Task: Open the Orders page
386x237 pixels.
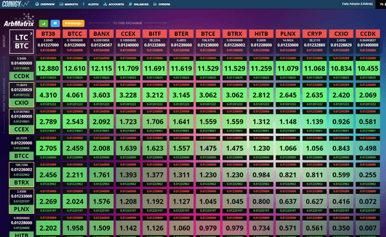Action: pyautogui.click(x=161, y=4)
